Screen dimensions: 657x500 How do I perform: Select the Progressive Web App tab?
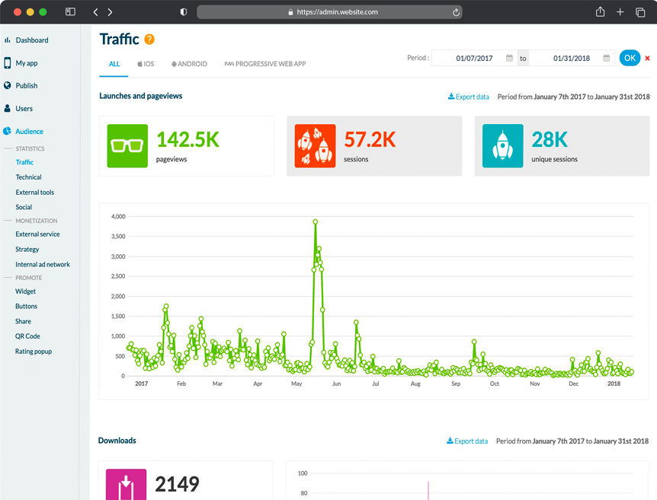pos(265,64)
